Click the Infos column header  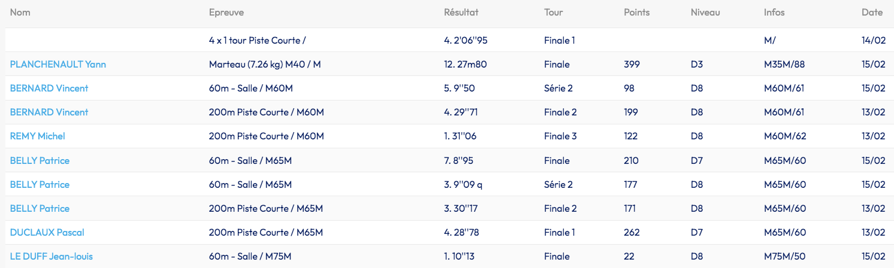[x=774, y=13]
